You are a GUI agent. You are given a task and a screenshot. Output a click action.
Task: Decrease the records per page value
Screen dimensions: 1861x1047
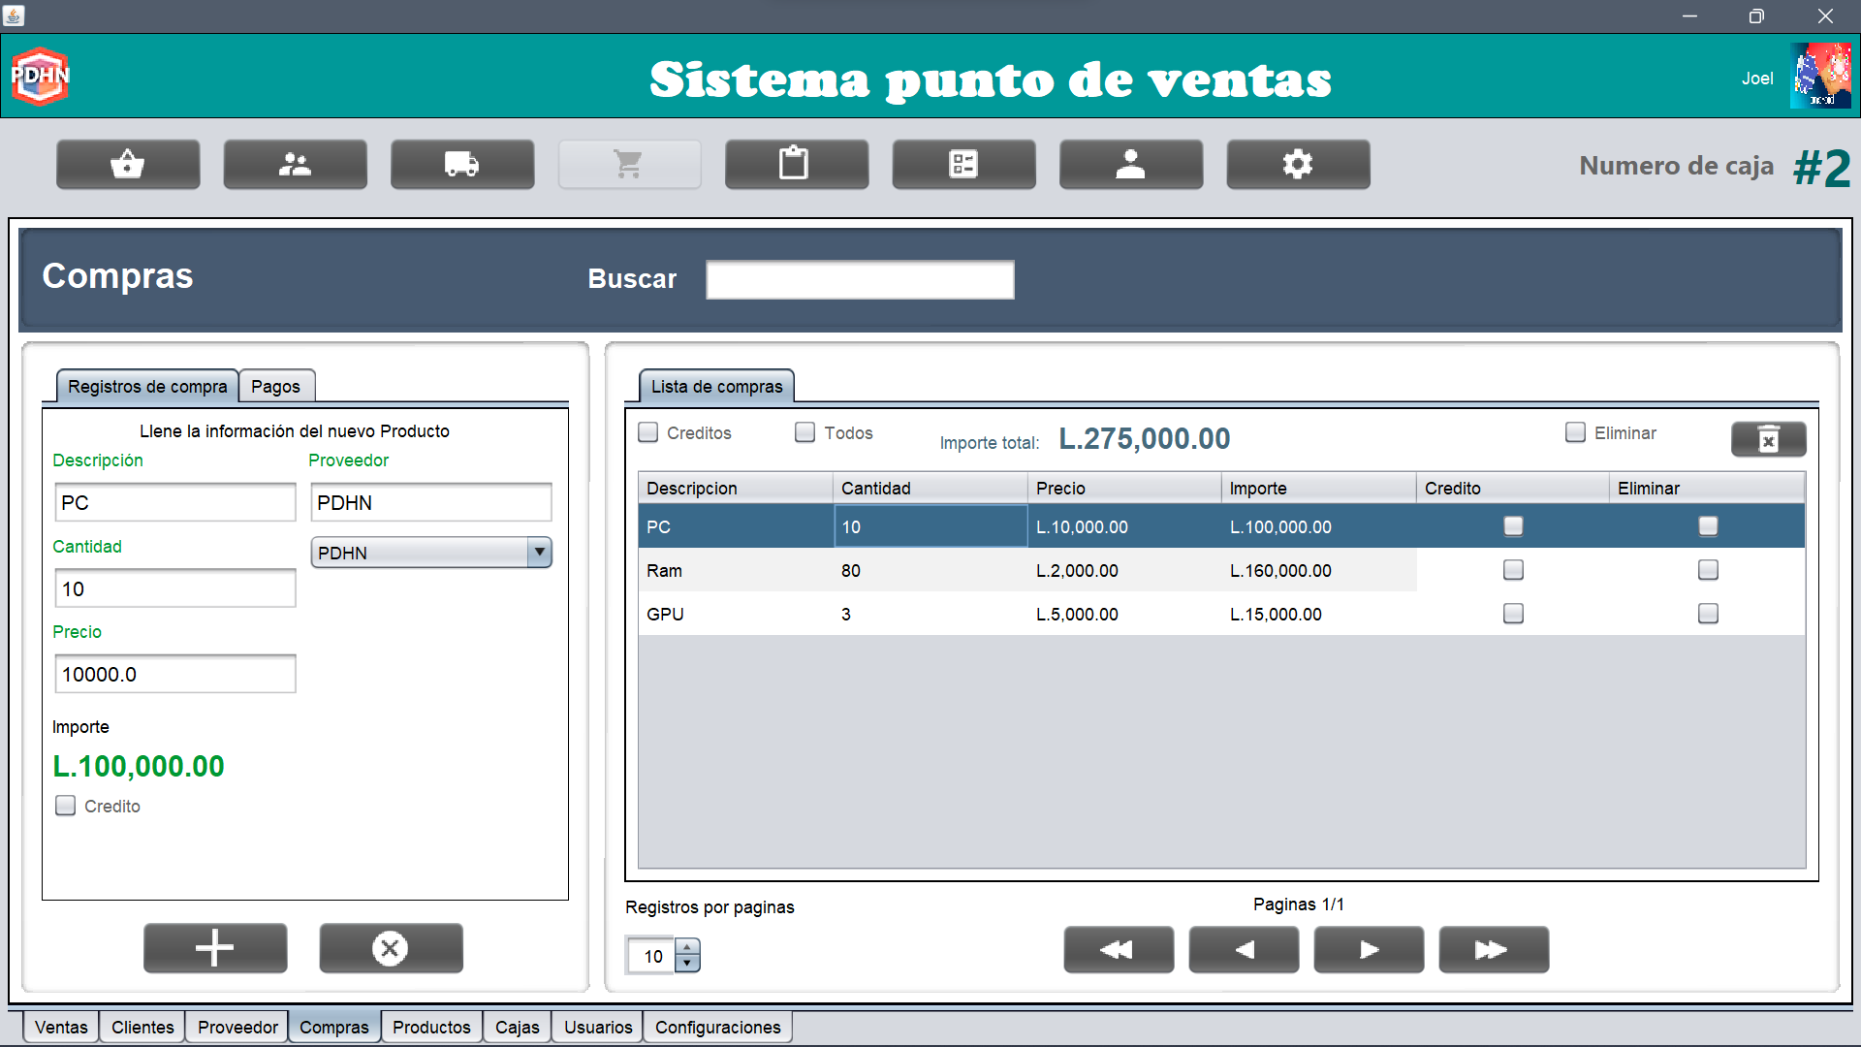tap(687, 964)
